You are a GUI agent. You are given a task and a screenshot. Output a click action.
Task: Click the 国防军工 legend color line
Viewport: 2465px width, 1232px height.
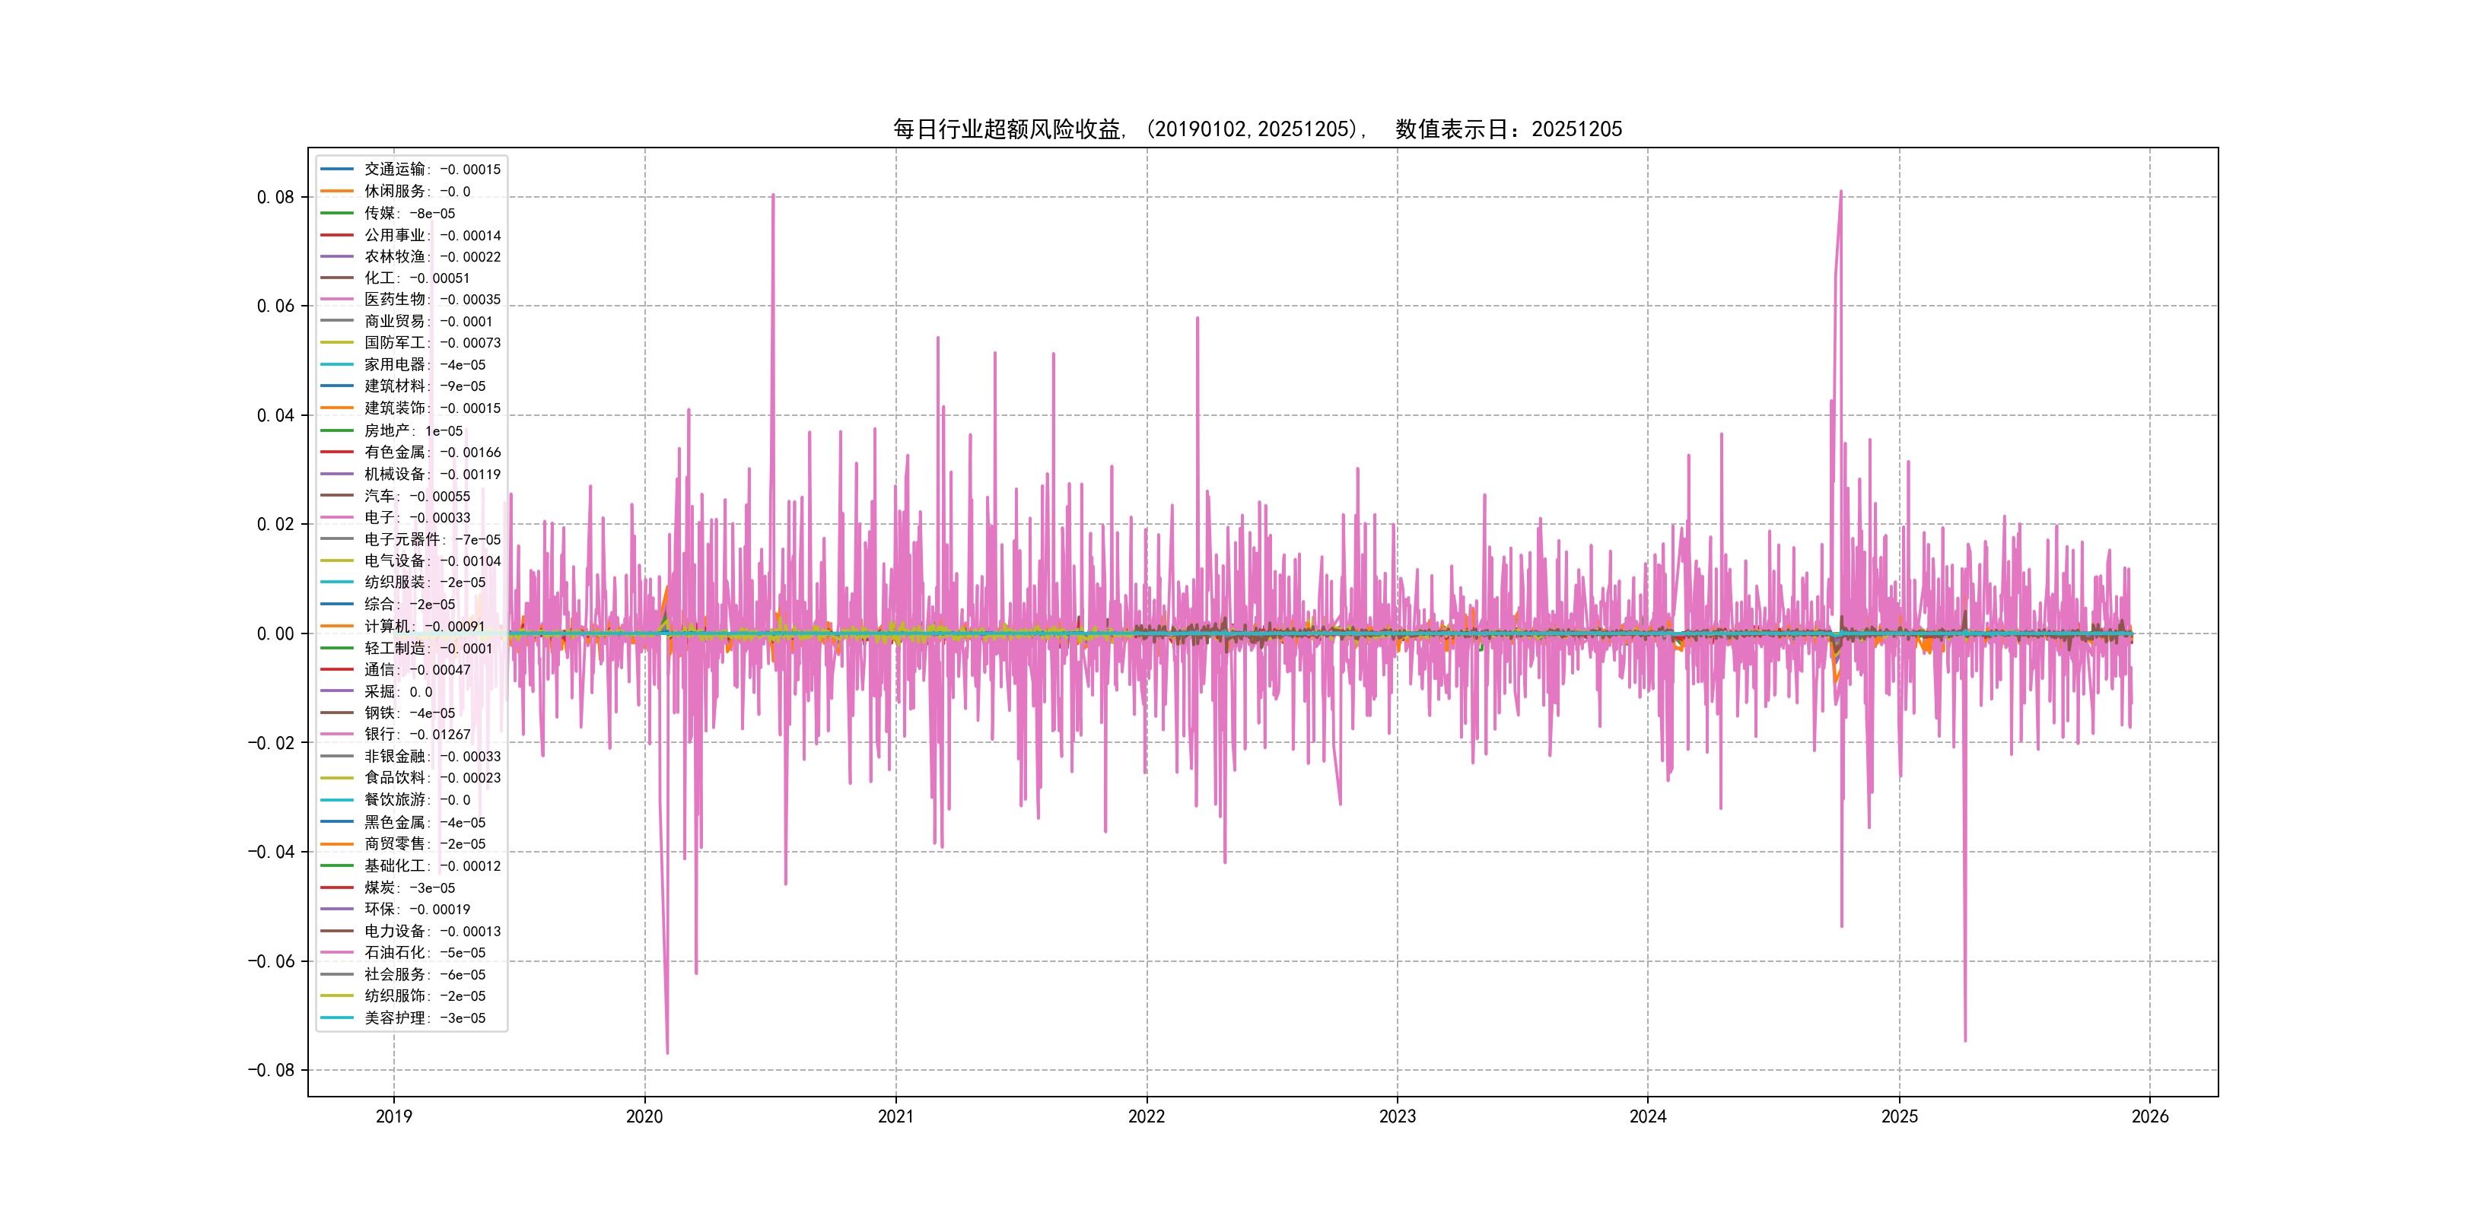pyautogui.click(x=337, y=342)
